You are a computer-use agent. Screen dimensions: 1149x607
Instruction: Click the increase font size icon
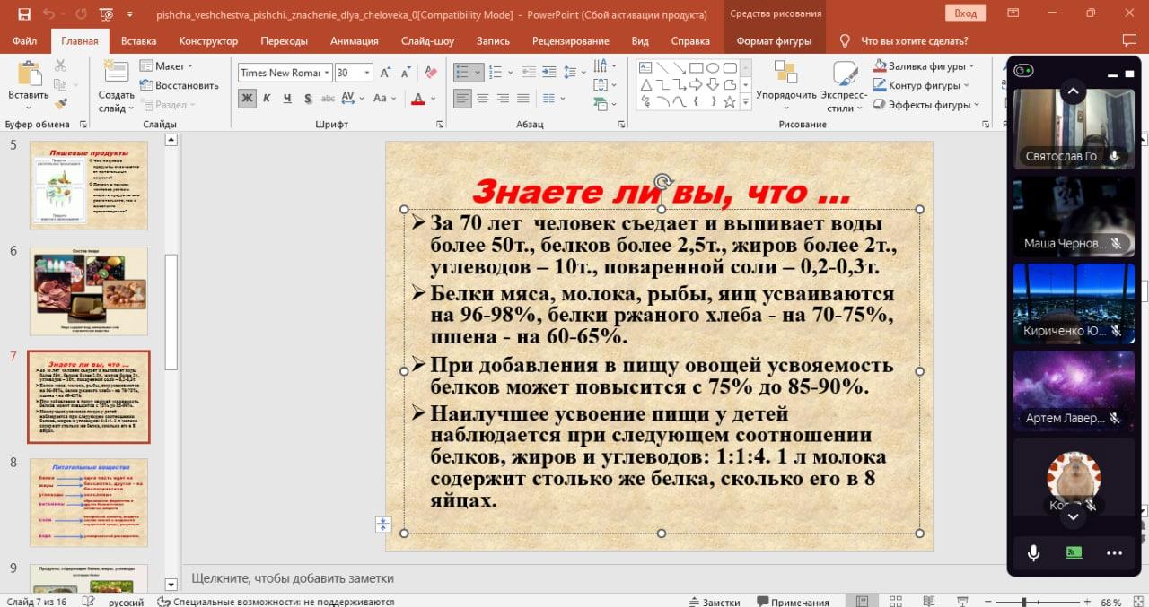(x=385, y=73)
